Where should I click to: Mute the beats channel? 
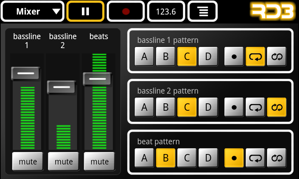click(x=99, y=161)
